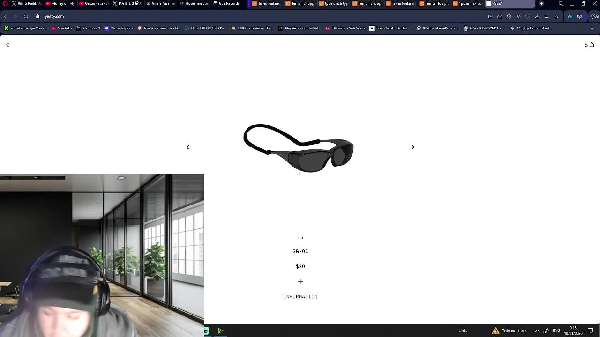Click the heart bookmark icon in toolbar

[x=528, y=16]
